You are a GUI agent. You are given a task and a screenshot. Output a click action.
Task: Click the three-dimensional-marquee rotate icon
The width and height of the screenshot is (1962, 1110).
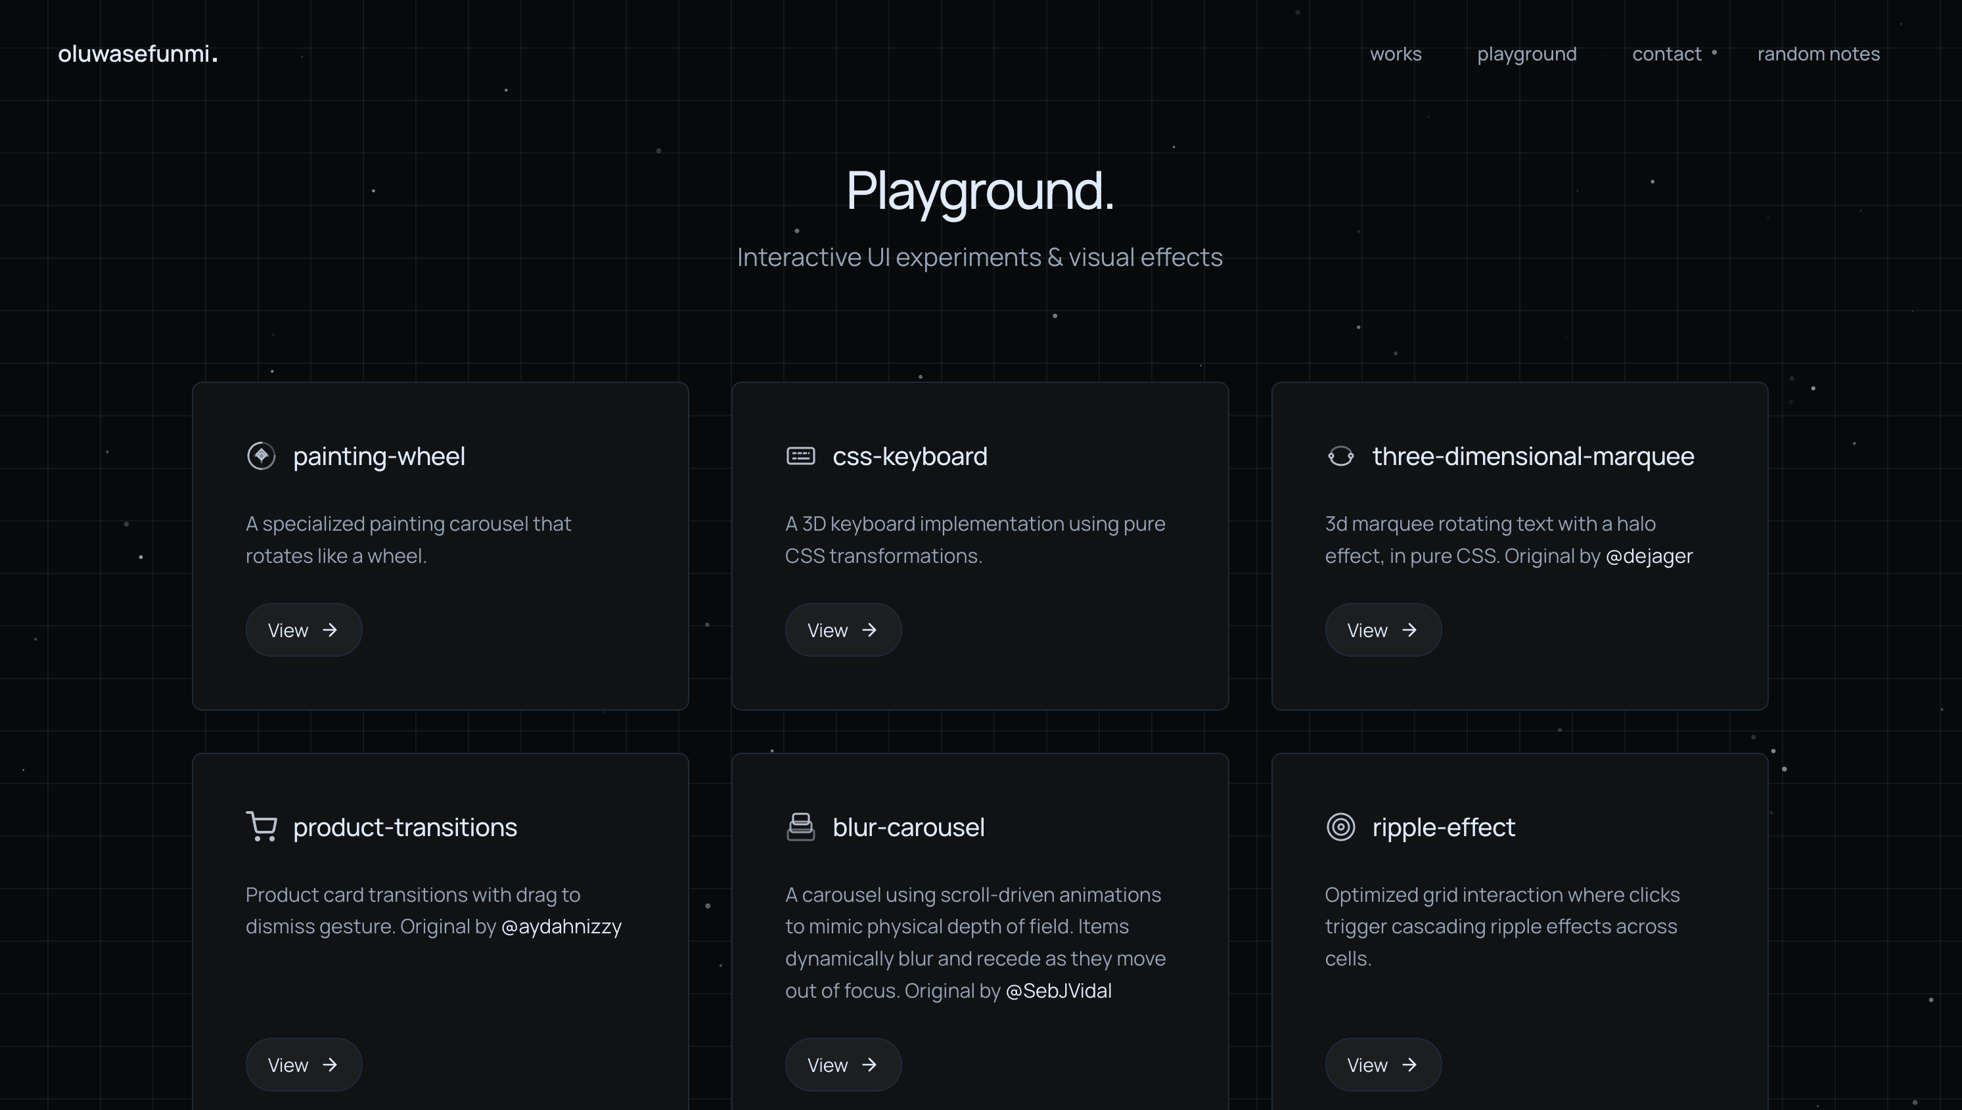click(1340, 456)
